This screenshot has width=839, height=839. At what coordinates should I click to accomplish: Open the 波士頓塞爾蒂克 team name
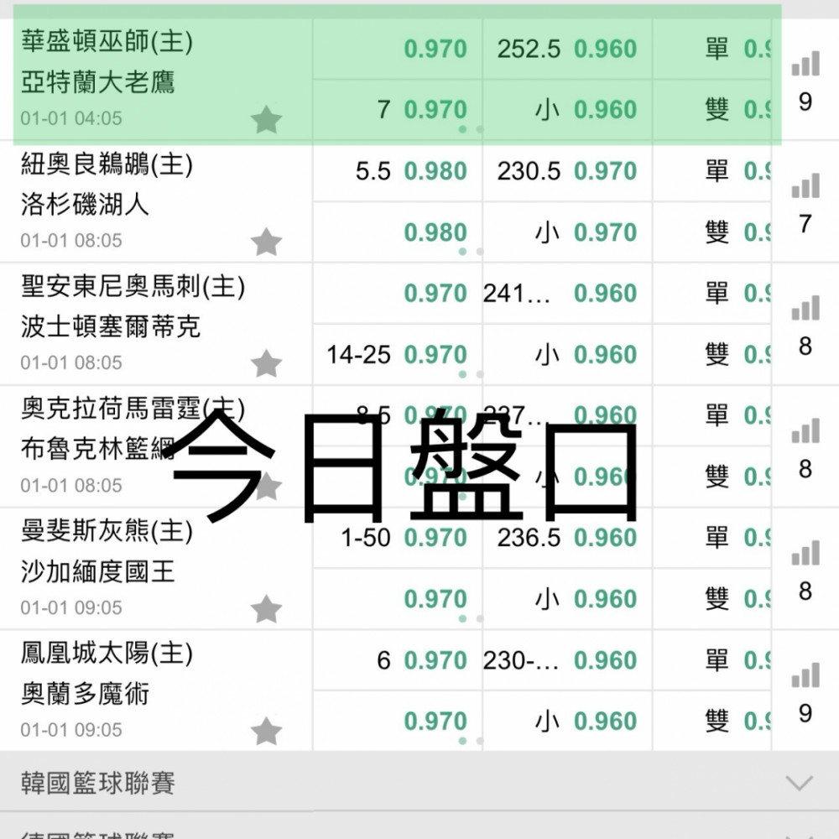coord(111,326)
